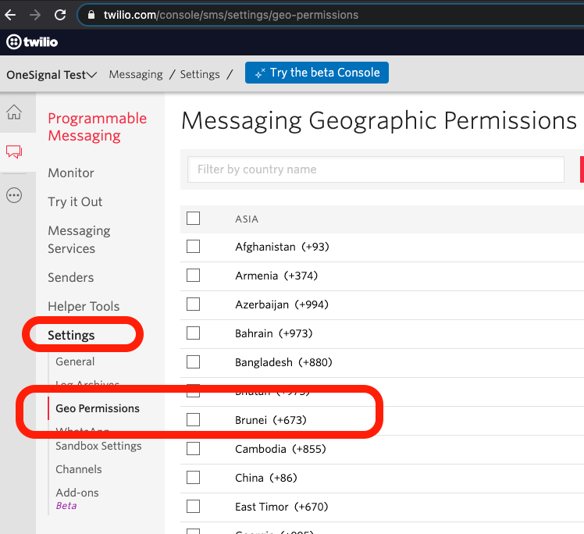Click the padlock icon in address bar
Screen dimensions: 584x534
[91, 15]
